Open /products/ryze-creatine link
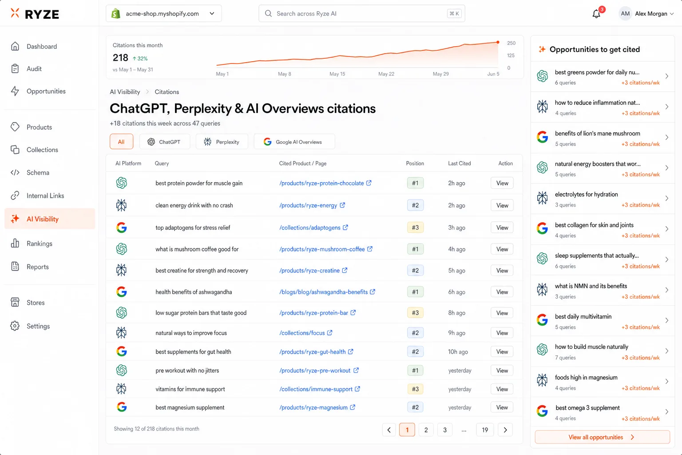The width and height of the screenshot is (682, 455). [x=309, y=271]
